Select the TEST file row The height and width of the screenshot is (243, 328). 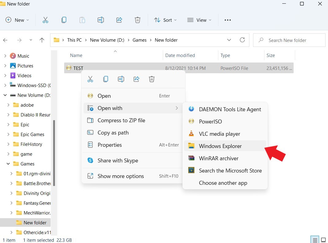click(x=179, y=68)
